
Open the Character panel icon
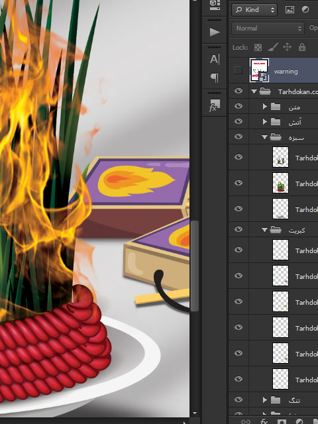(215, 59)
